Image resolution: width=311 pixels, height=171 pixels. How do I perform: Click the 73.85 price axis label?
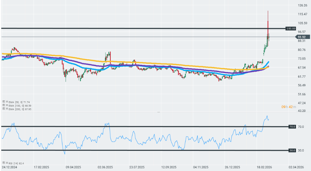coord(302,58)
